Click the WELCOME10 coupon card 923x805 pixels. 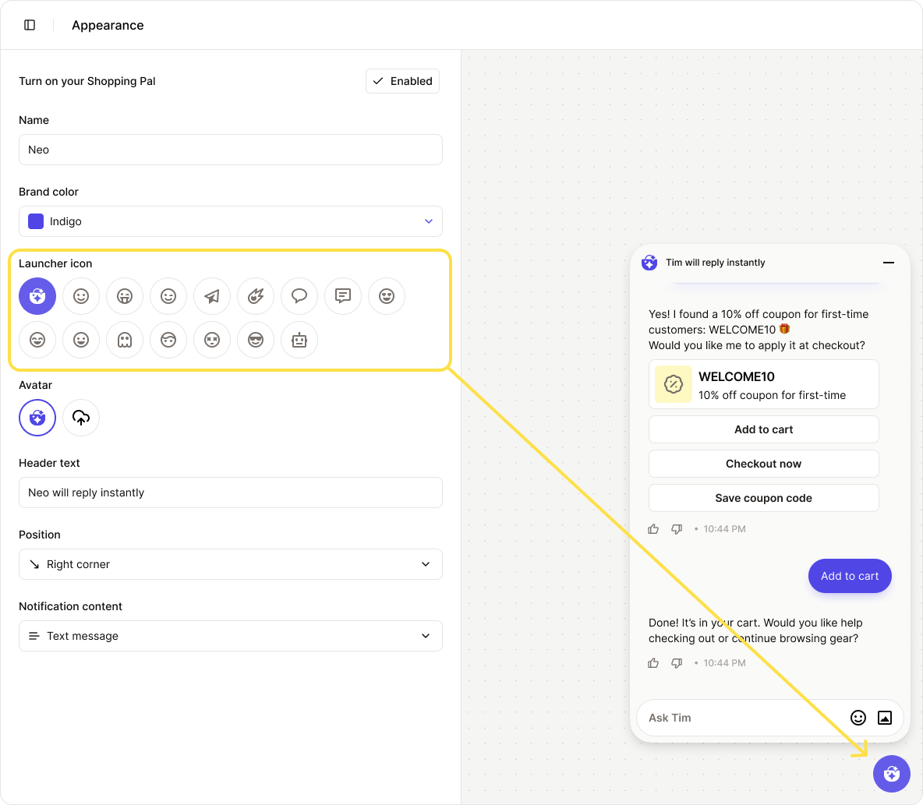(763, 384)
